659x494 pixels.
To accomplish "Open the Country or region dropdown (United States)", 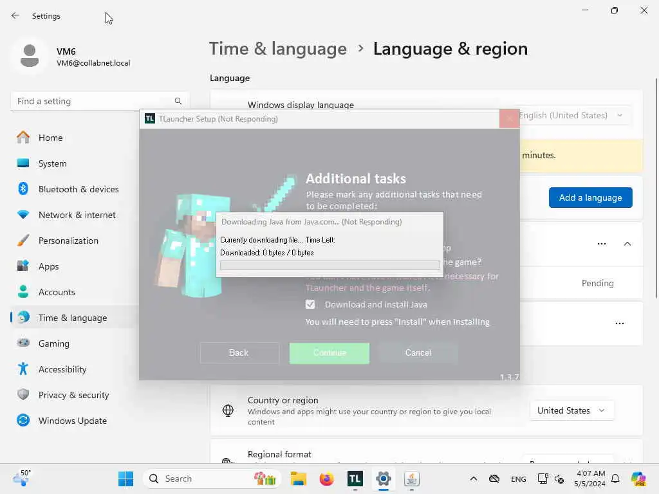I will [572, 410].
